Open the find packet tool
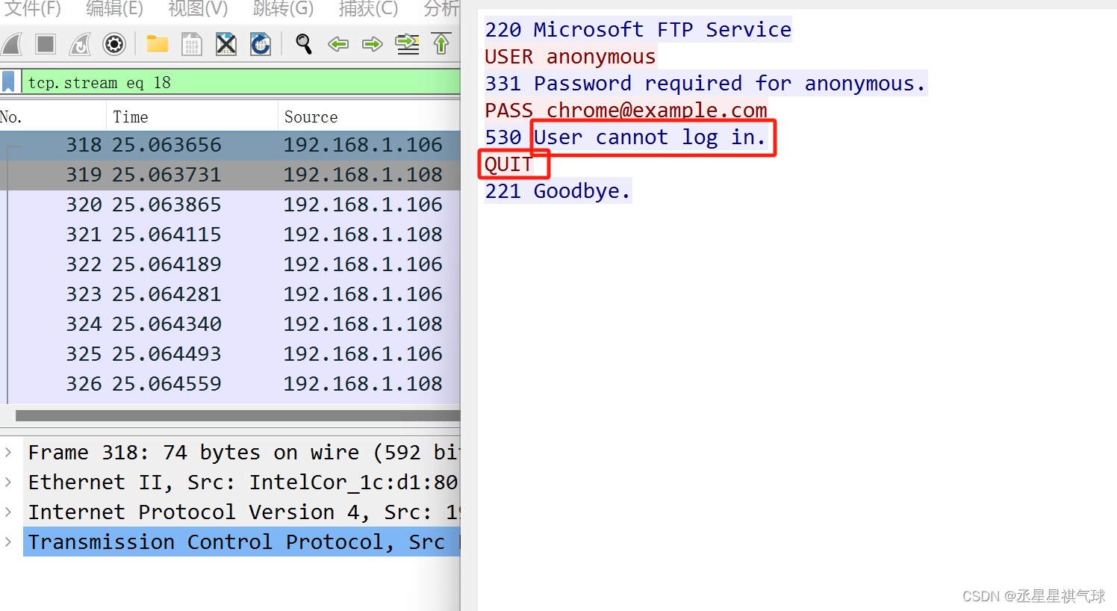 coord(303,44)
